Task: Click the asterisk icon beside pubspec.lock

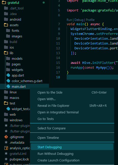Action: point(6,159)
